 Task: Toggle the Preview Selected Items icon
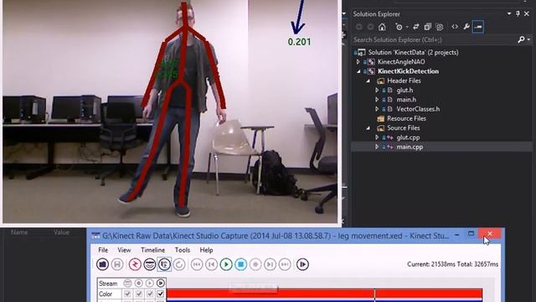tap(478, 27)
